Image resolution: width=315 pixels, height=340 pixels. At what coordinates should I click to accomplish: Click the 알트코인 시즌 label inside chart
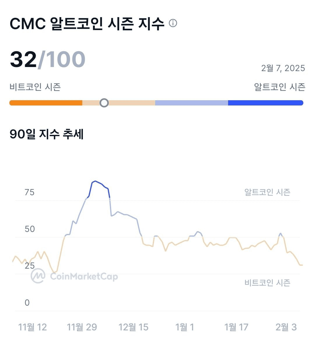pos(267,192)
